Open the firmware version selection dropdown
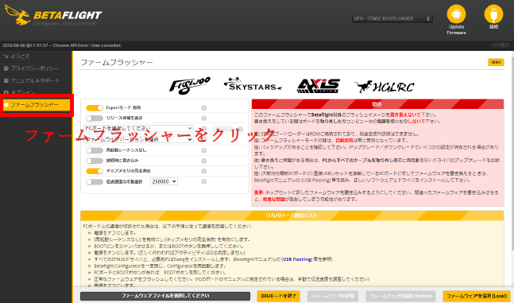Viewport: 514px width, 303px height. (x=138, y=139)
